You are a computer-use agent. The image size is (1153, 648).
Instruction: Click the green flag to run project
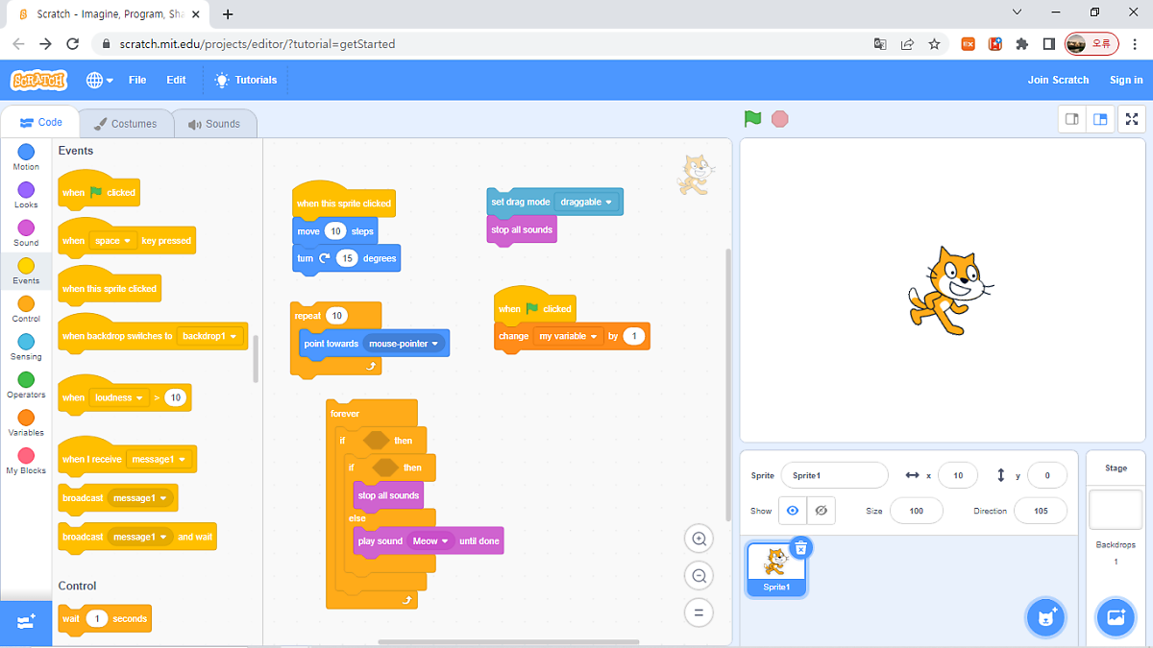752,119
